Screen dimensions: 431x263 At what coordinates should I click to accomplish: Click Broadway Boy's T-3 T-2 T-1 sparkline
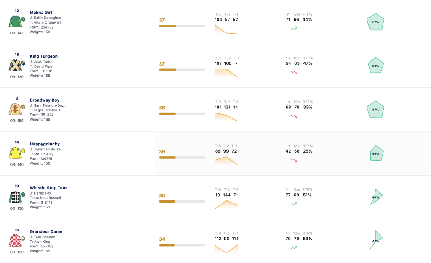click(x=226, y=117)
